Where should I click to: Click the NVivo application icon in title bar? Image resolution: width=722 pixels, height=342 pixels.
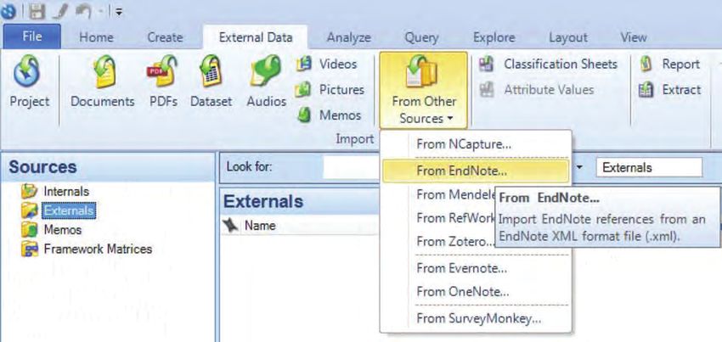(8, 11)
